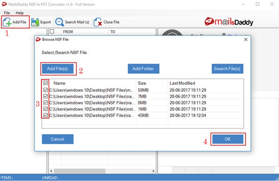Click the Browse NSF File dialog title icon

pos(38,40)
